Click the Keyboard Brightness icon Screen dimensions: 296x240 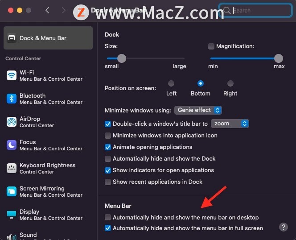tap(12, 168)
